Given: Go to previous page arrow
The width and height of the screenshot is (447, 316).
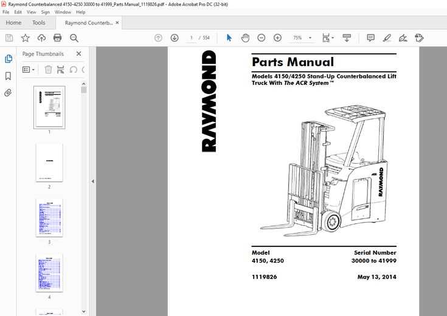Looking at the screenshot, I should [x=158, y=38].
